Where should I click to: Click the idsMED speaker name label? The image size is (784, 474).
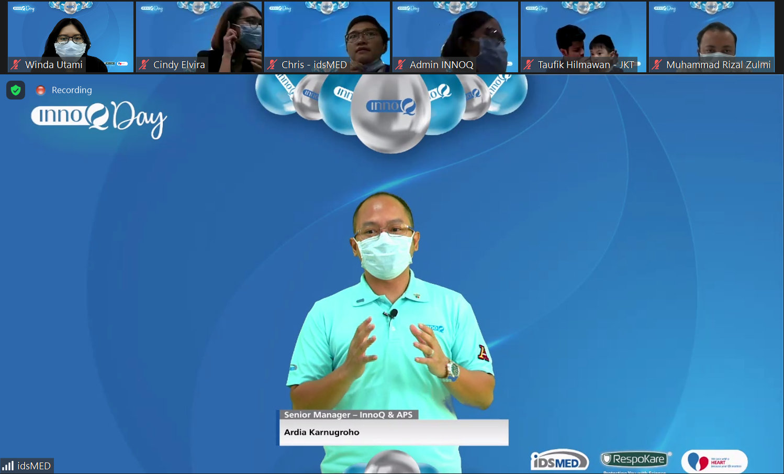pos(34,466)
